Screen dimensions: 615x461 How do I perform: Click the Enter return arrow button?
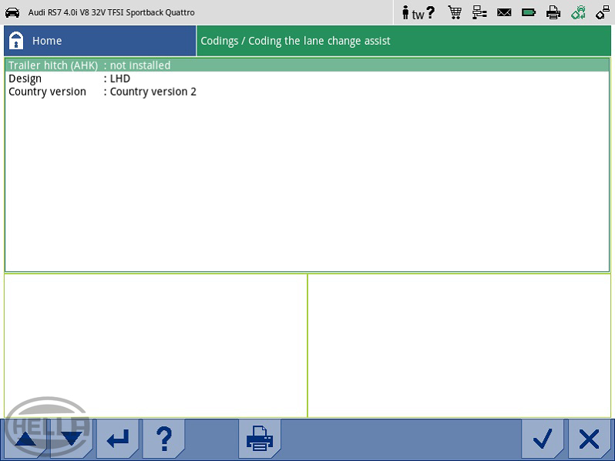tap(118, 439)
